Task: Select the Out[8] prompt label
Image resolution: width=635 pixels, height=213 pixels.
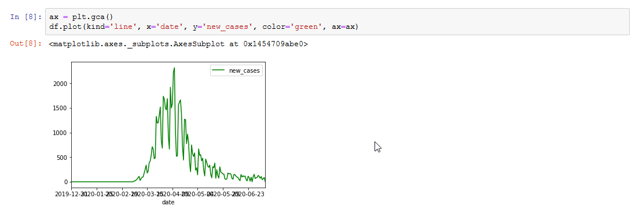Action: point(25,44)
